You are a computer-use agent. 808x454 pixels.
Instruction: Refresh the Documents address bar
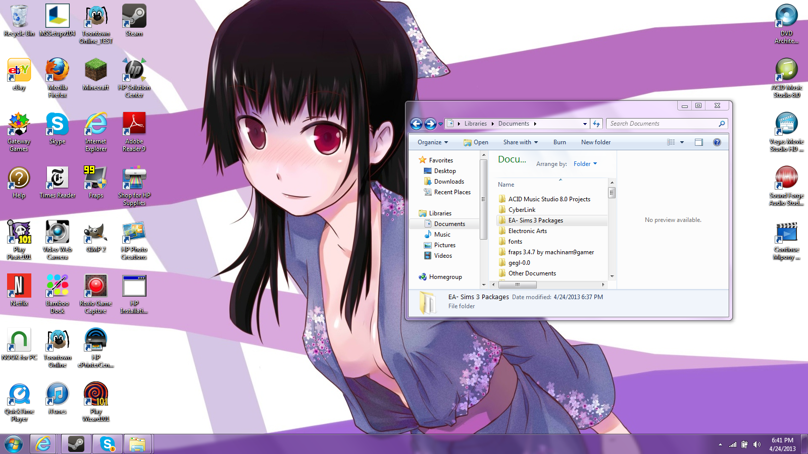[x=596, y=124]
